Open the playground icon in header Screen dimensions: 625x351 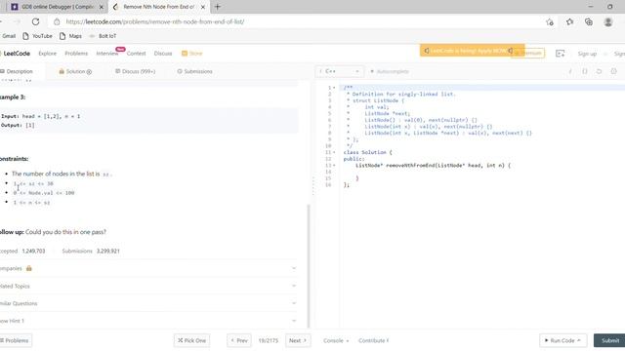(x=560, y=54)
